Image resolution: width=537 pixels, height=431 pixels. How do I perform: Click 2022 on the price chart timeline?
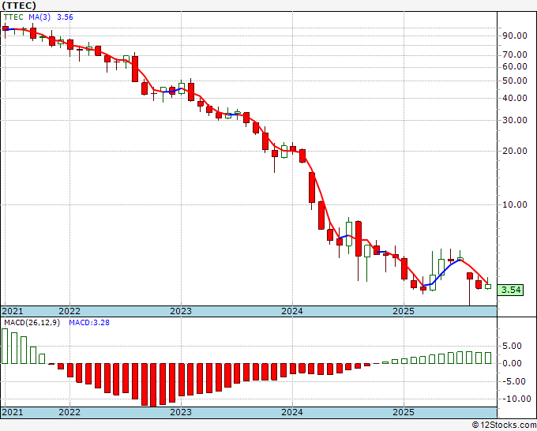[69, 311]
